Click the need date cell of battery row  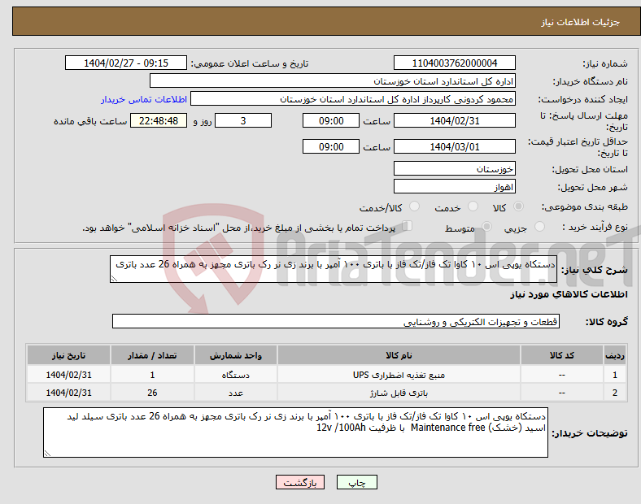point(68,393)
